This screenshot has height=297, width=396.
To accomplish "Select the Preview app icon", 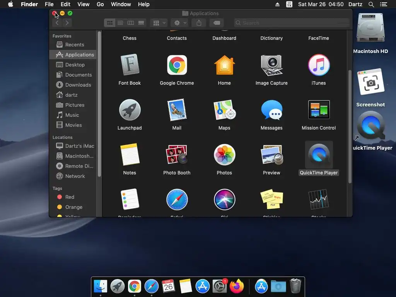I will pos(271,155).
